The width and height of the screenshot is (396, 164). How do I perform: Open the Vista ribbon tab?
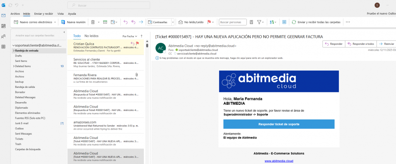pos(60,14)
